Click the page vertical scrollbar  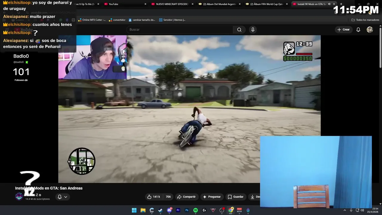[x=380, y=48]
